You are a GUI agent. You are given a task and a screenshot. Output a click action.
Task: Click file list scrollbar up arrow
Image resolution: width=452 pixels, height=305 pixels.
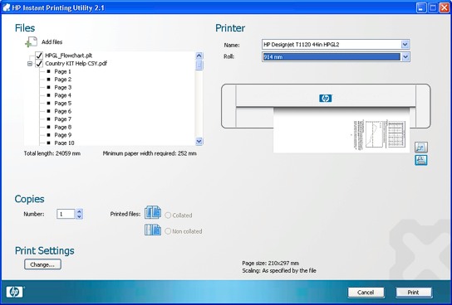point(199,56)
